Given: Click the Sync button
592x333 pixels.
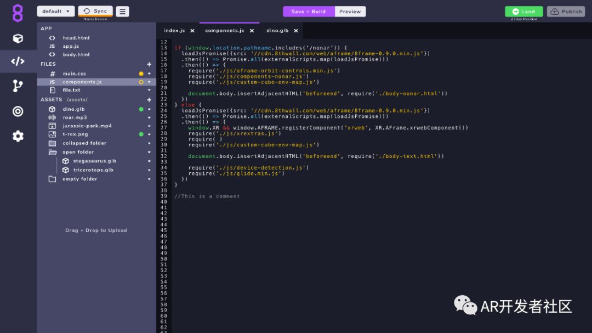Looking at the screenshot, I should click(95, 12).
